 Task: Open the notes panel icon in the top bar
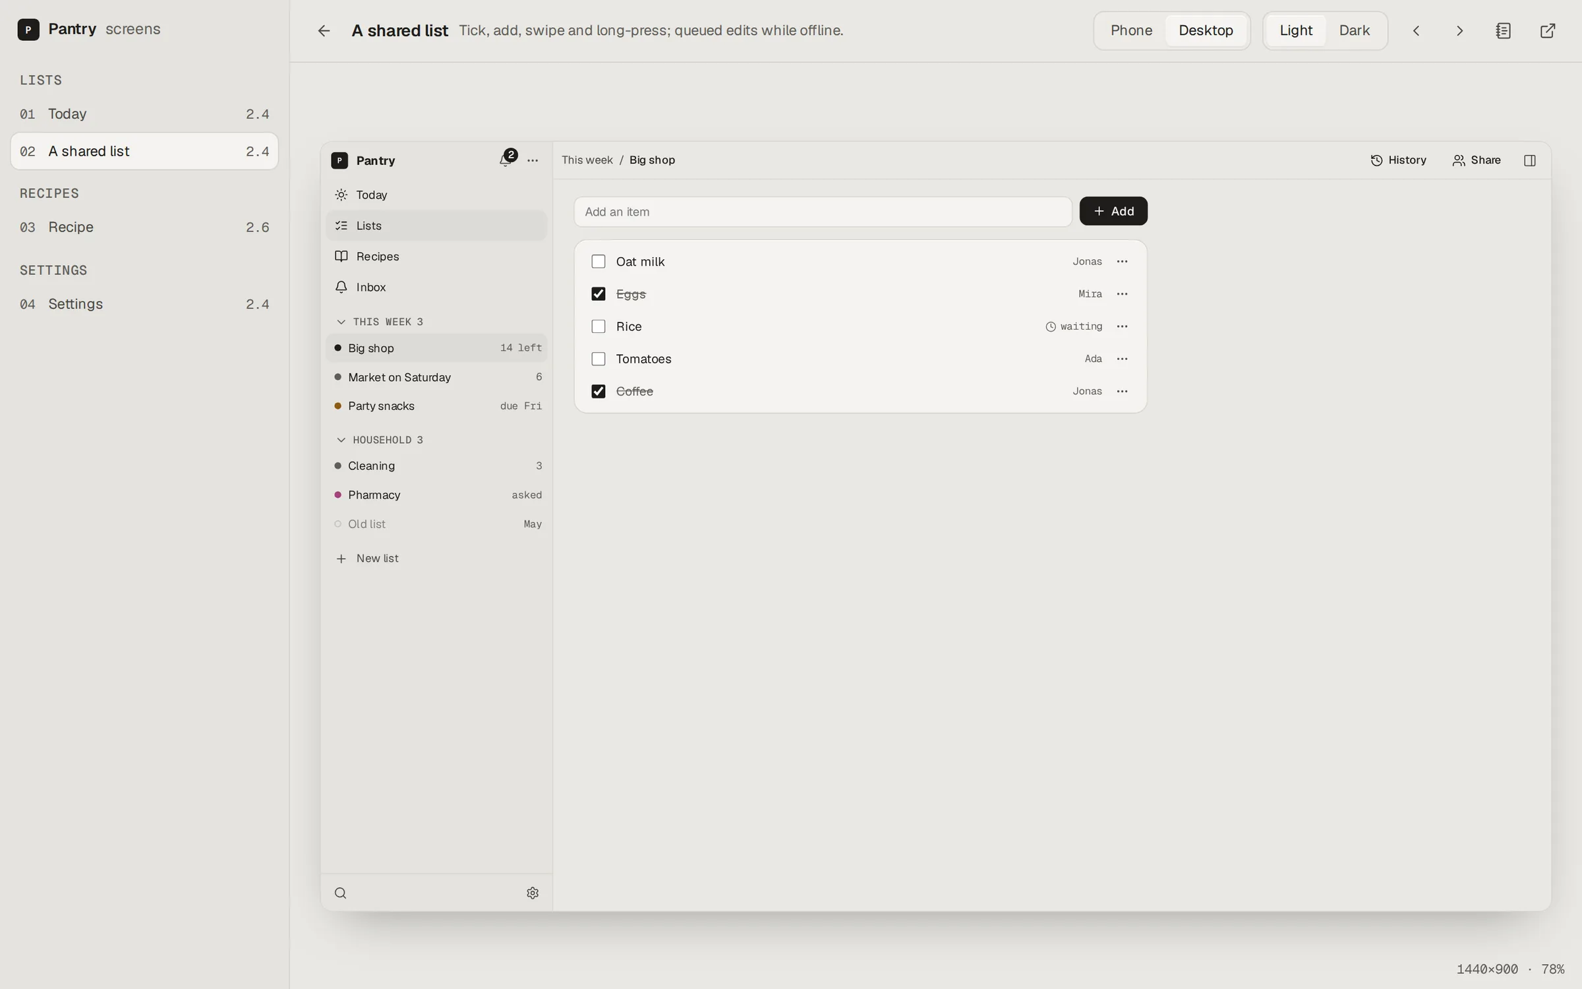(1504, 30)
